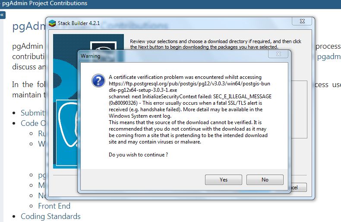Click the pgadm link on the right edge
This screenshot has width=341, height=222.
click(328, 56)
